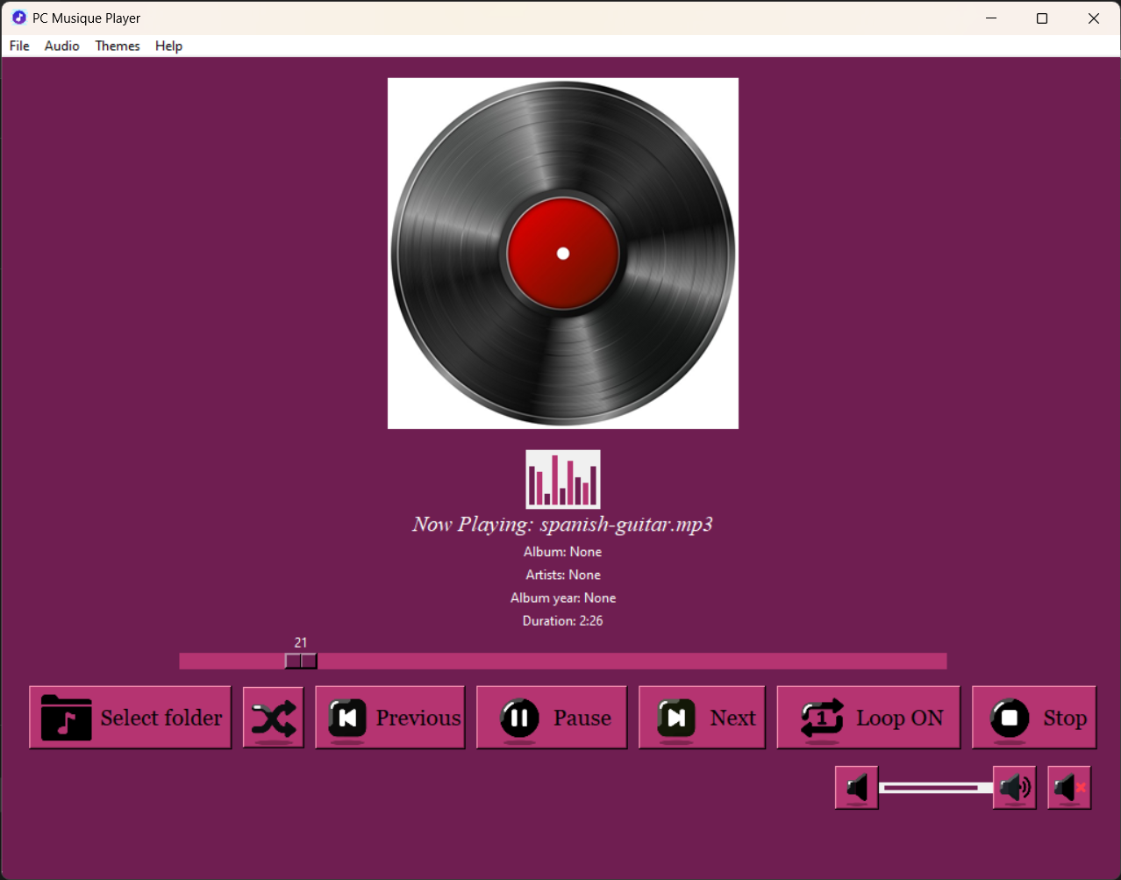Open the Help menu
The width and height of the screenshot is (1121, 880).
point(168,46)
